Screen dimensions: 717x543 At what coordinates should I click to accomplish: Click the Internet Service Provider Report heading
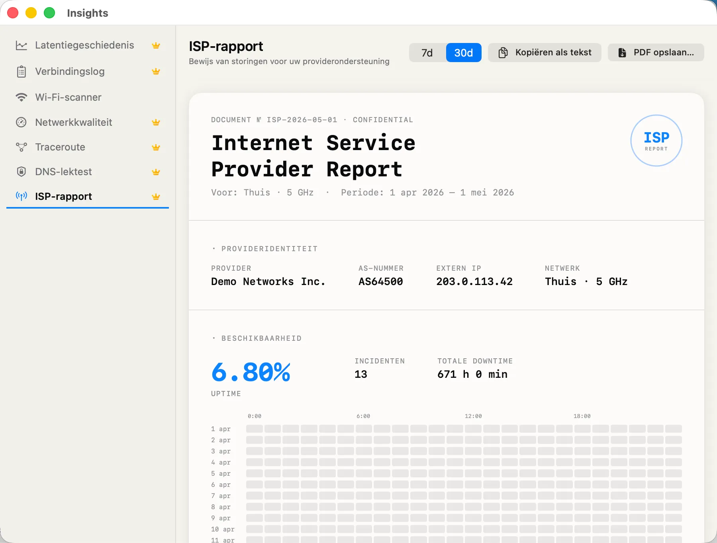[x=313, y=156]
